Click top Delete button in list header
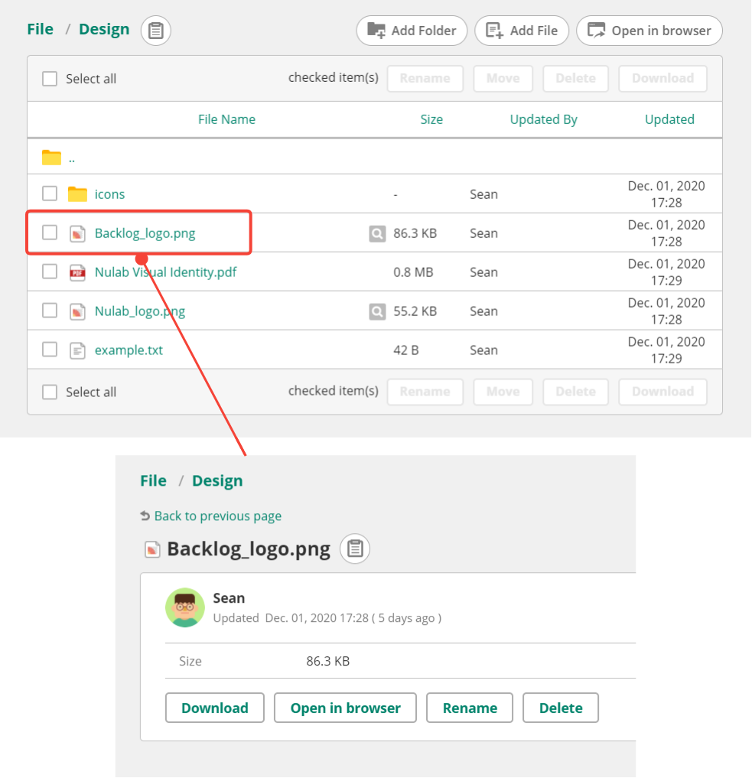 575,78
